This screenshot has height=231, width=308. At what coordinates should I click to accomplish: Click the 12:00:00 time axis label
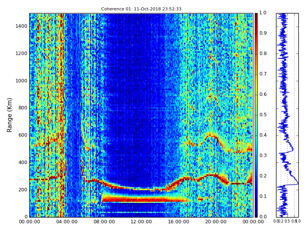tap(141, 222)
